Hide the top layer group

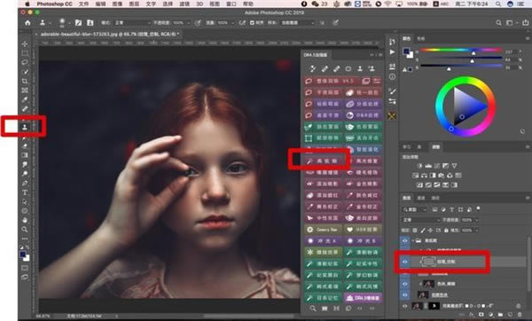click(405, 240)
